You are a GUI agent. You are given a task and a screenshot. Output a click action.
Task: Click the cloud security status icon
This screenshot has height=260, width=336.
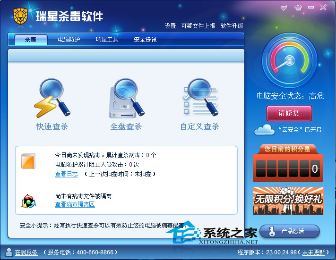tap(264, 129)
